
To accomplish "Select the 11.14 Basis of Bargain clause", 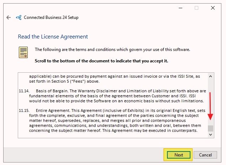I will (x=112, y=96).
